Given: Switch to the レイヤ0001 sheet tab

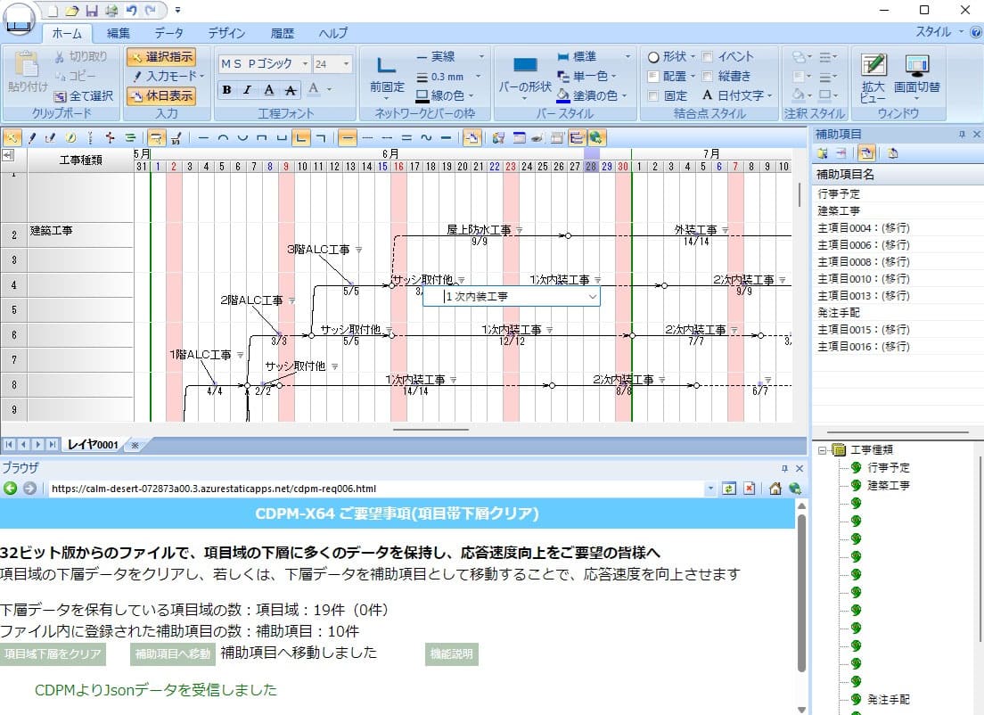Looking at the screenshot, I should tap(93, 445).
